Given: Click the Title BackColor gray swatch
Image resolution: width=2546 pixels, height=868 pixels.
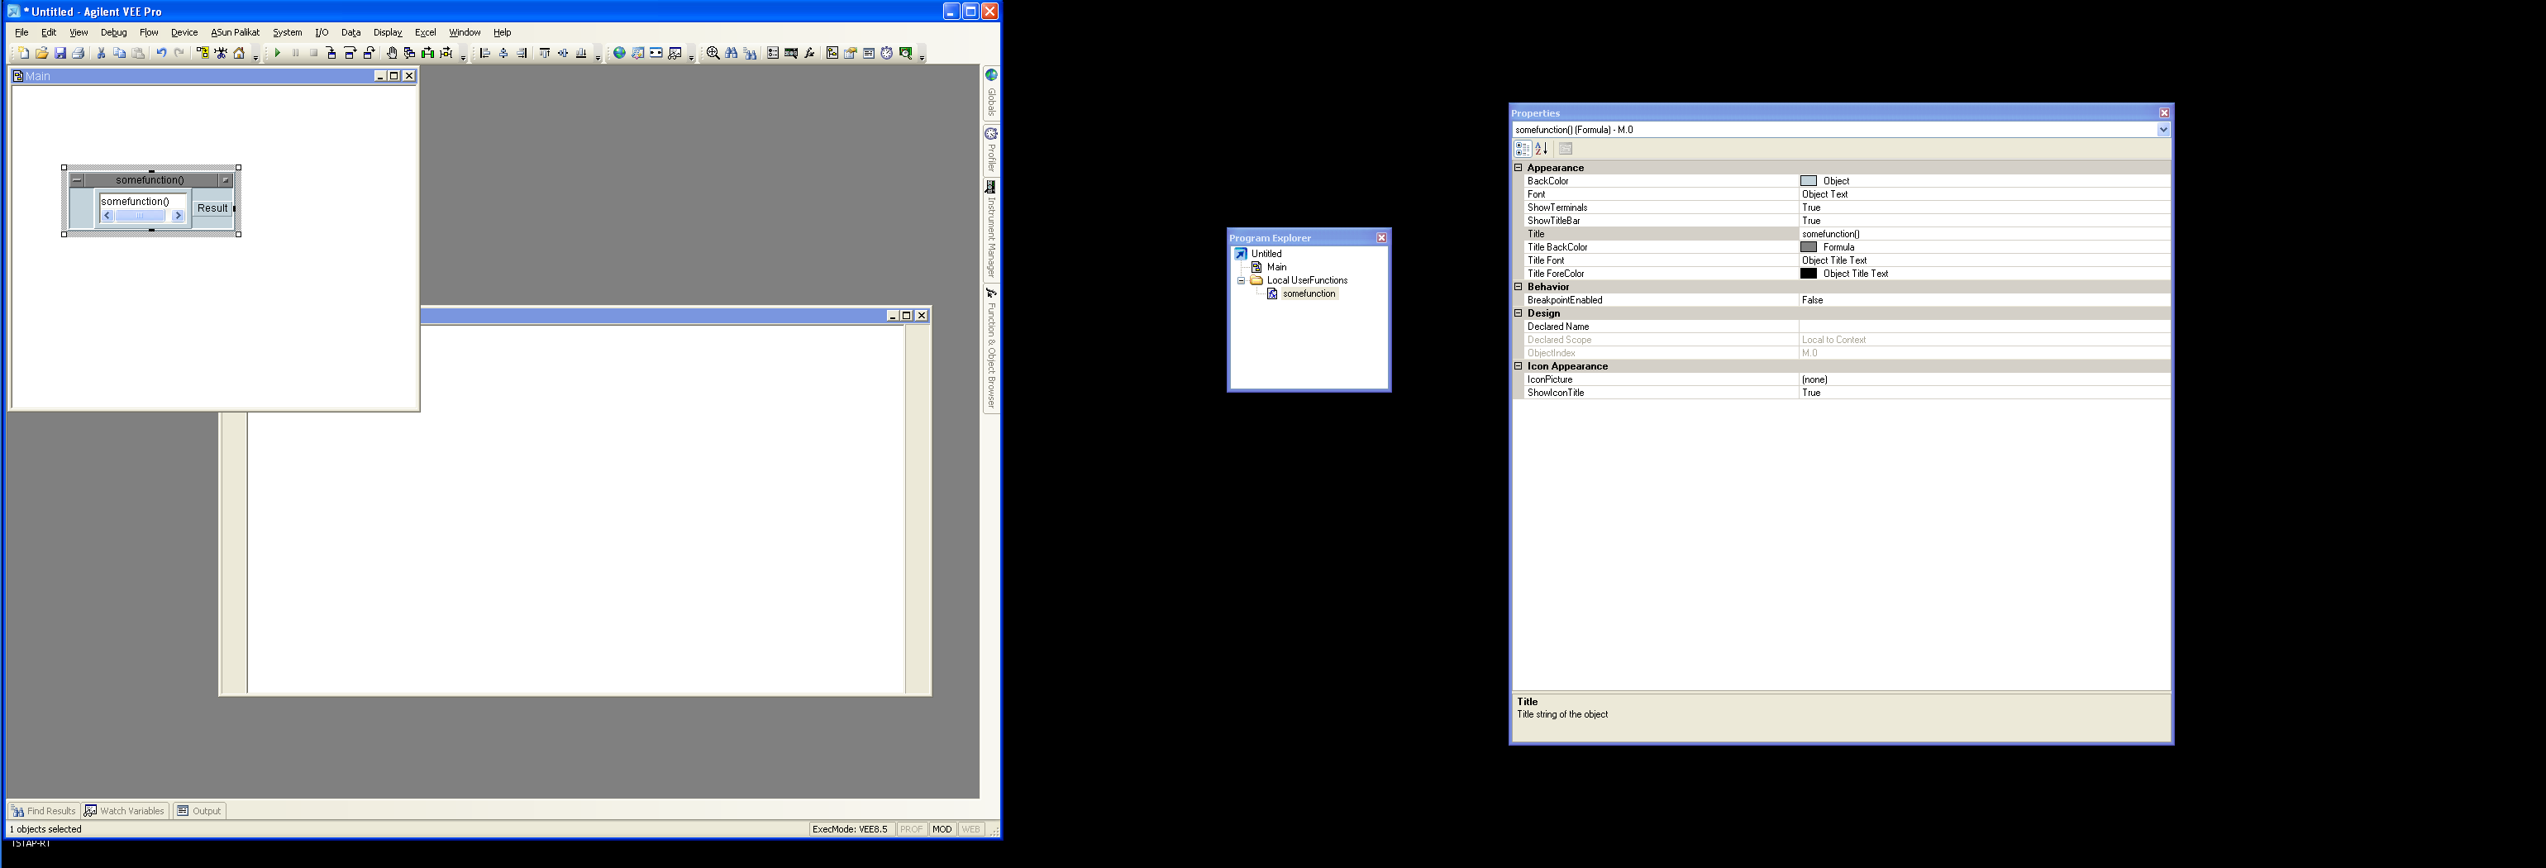Looking at the screenshot, I should (1809, 247).
